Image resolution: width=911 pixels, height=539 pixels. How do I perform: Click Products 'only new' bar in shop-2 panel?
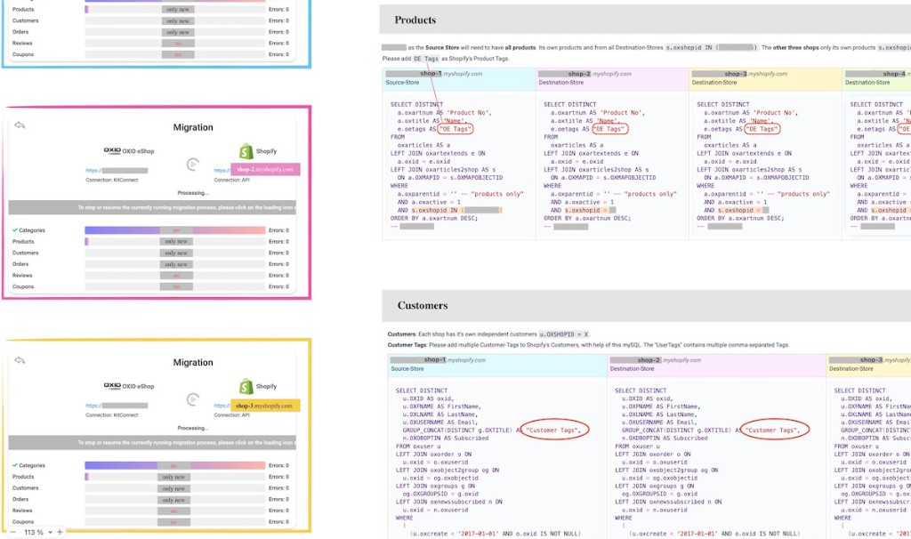point(176,242)
